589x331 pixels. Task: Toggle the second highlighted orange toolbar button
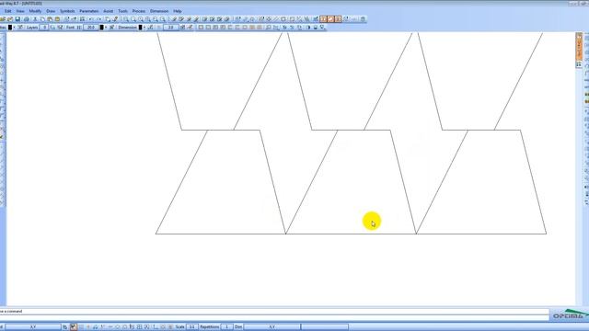point(331,18)
